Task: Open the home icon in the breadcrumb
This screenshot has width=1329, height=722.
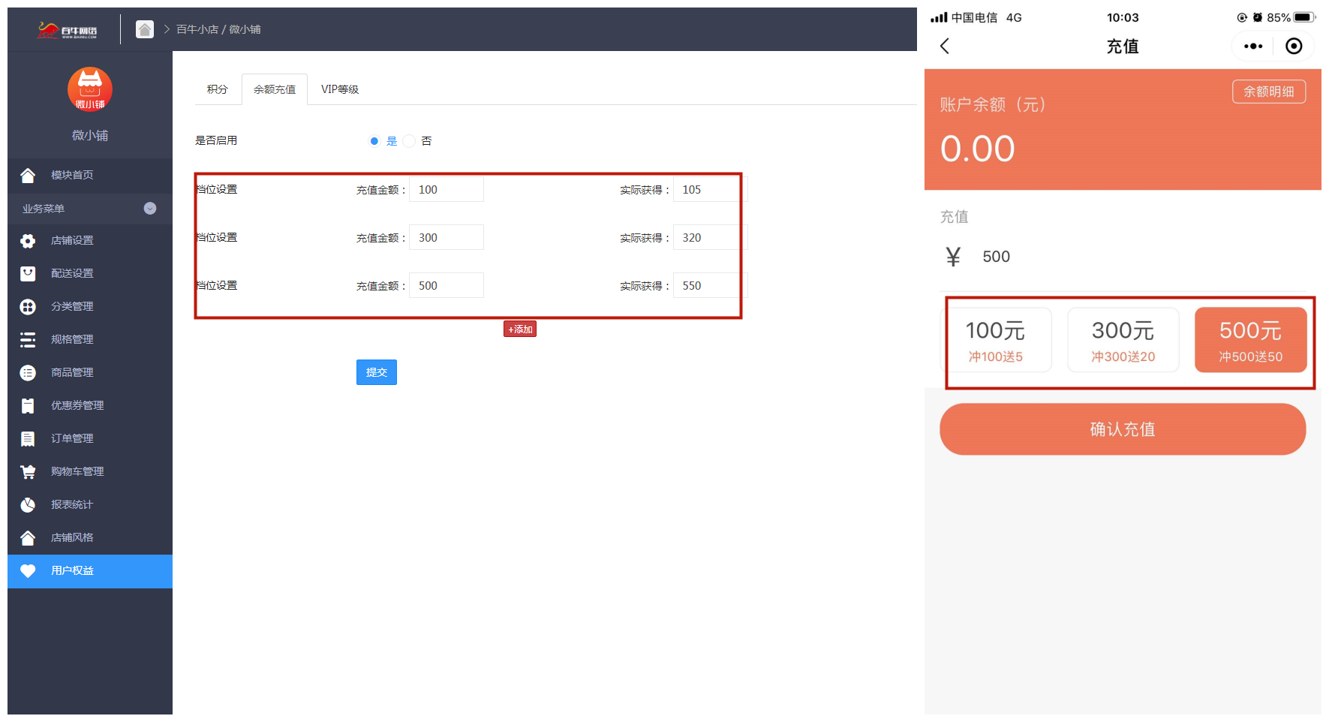Action: (x=145, y=29)
